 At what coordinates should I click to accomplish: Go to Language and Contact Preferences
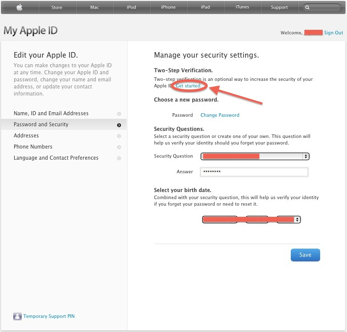coord(64,158)
